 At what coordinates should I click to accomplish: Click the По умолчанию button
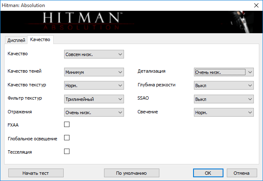[131, 173]
